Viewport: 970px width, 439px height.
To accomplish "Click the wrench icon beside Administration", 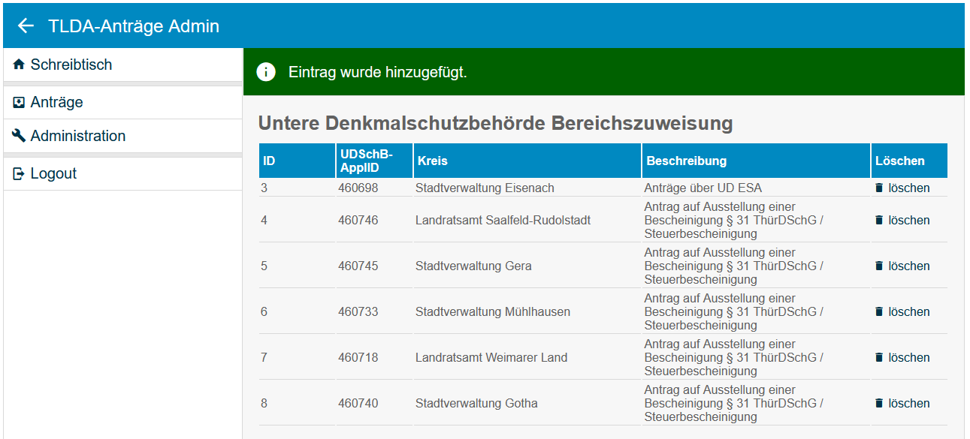I will [19, 137].
